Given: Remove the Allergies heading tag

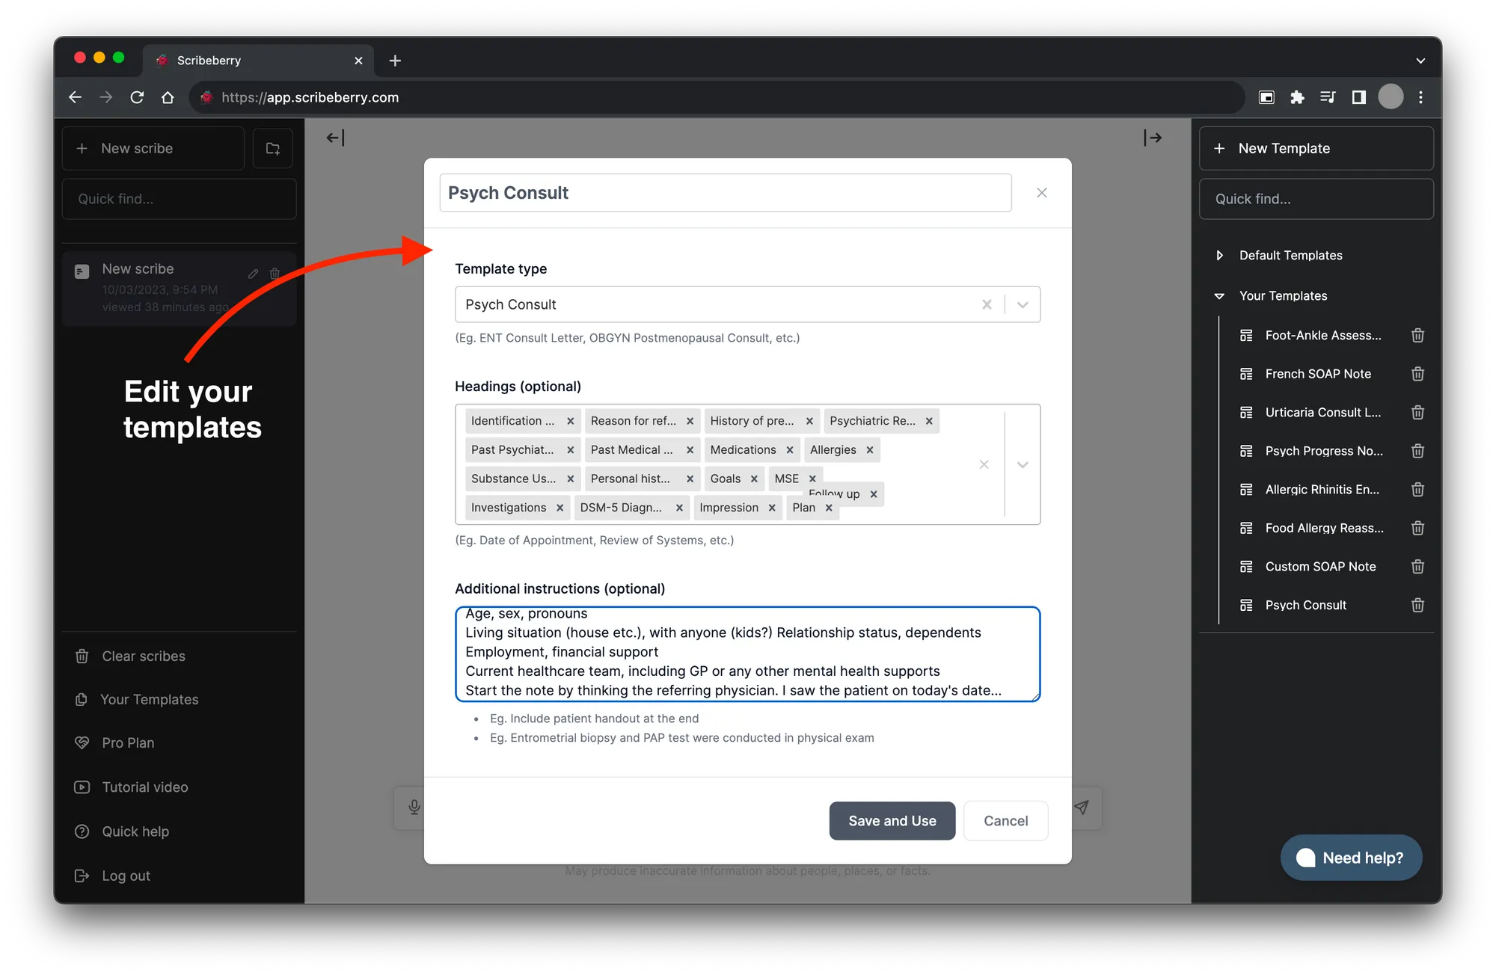Looking at the screenshot, I should pos(870,449).
